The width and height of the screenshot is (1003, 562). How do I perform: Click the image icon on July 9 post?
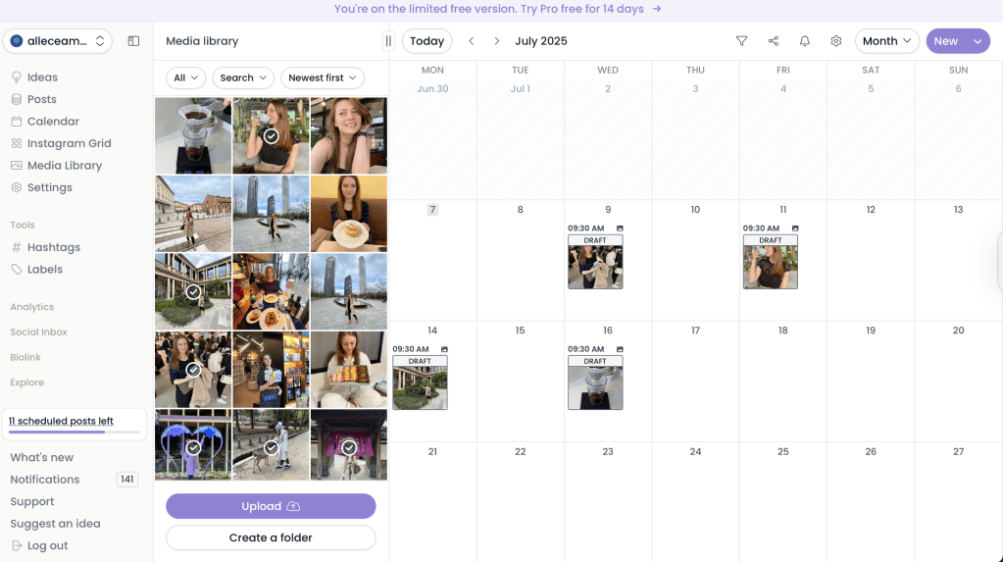(620, 228)
